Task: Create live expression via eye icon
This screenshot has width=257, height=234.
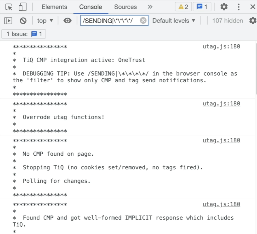Action: (x=67, y=21)
